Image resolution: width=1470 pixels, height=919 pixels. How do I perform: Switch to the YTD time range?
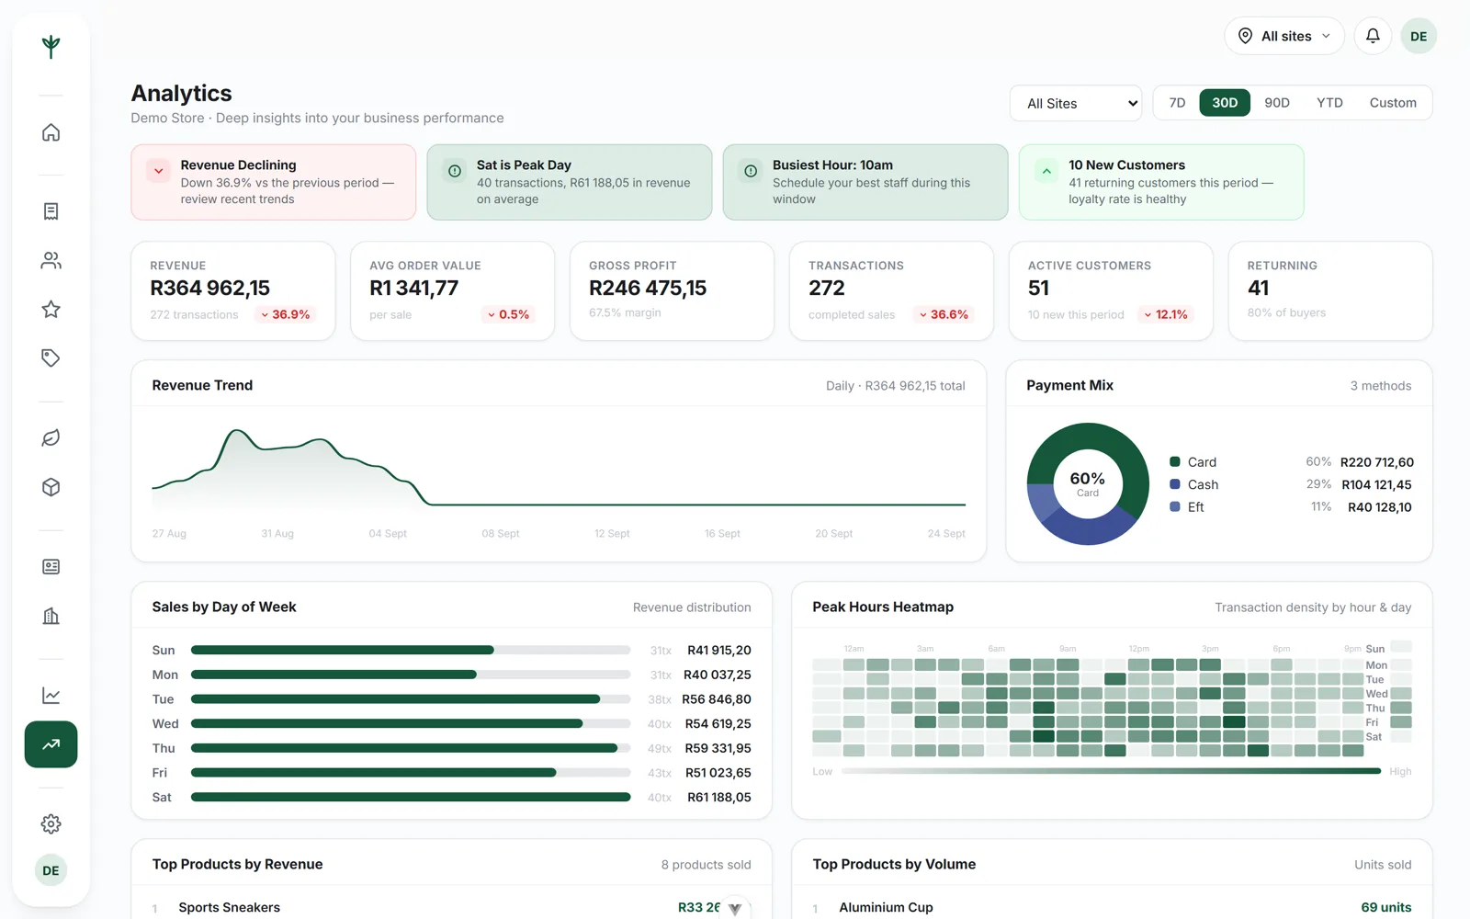(1329, 103)
